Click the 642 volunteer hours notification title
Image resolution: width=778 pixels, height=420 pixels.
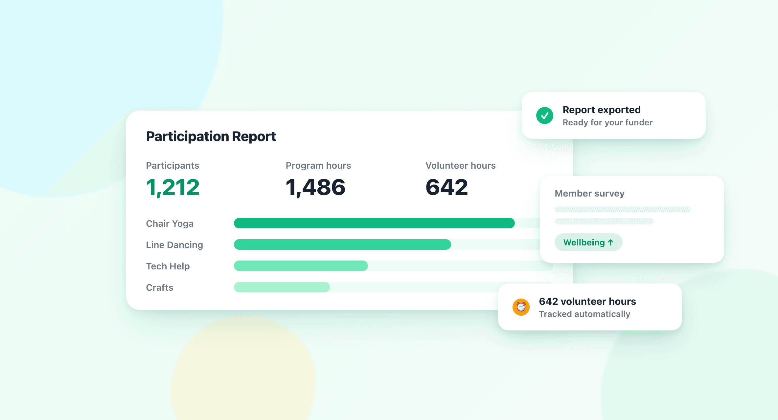click(587, 302)
